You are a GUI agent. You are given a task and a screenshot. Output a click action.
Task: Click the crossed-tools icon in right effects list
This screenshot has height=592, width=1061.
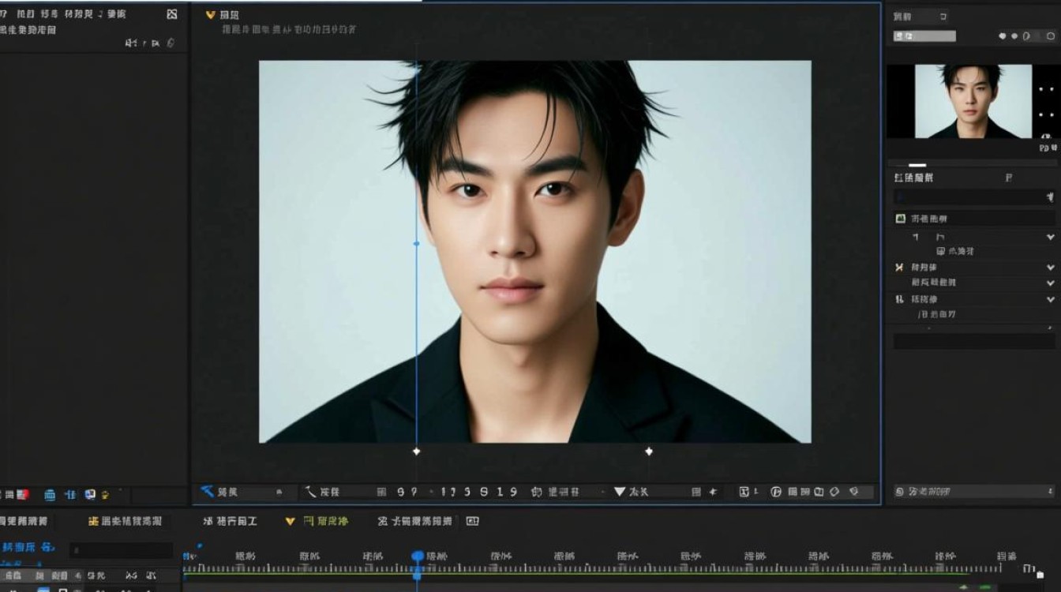coord(899,268)
